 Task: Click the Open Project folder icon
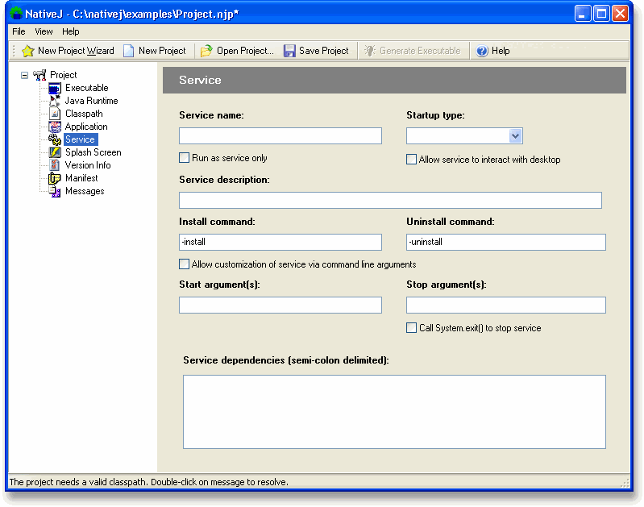[206, 51]
